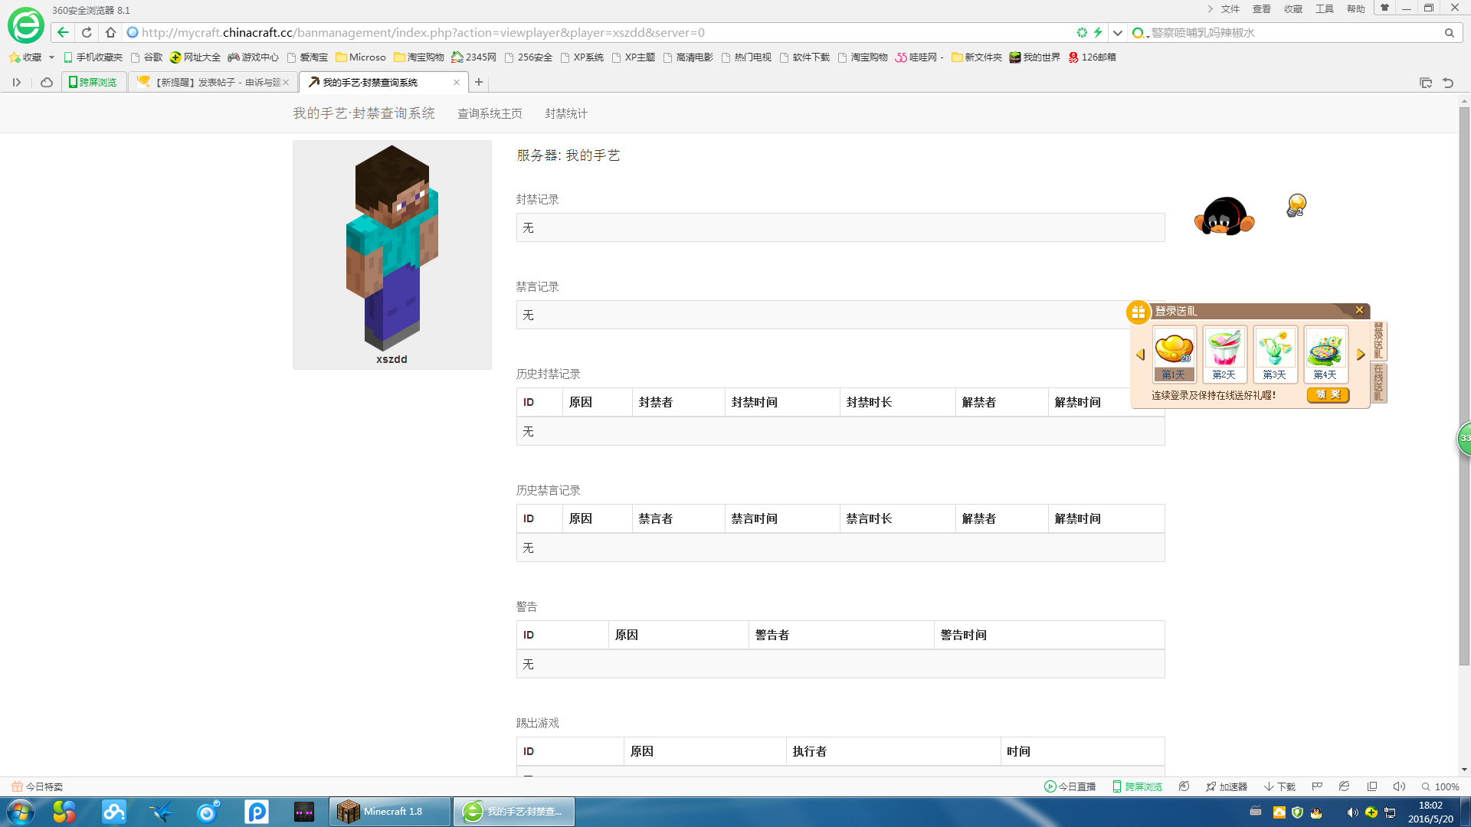
Task: Click 加速器 in status bar
Action: point(1227,786)
